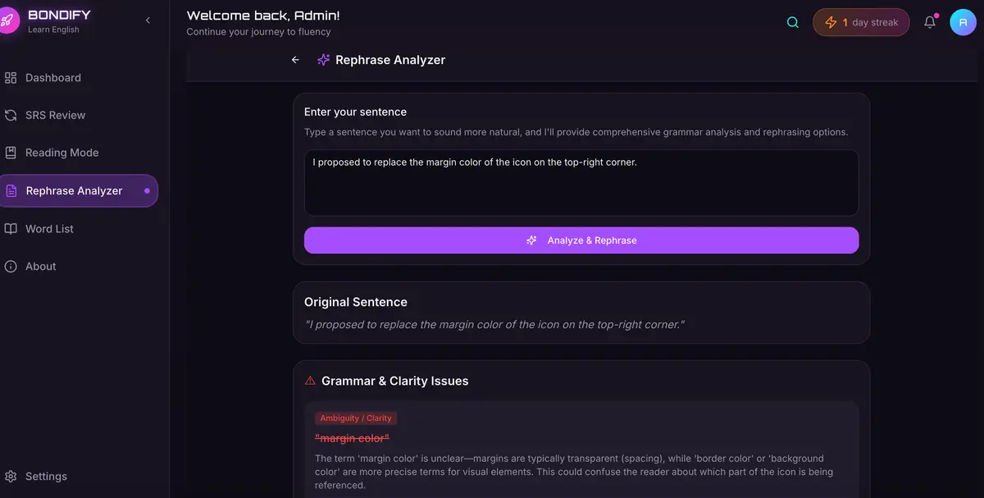This screenshot has height=498, width=984.
Task: Click the search magnifier icon
Action: 792,23
